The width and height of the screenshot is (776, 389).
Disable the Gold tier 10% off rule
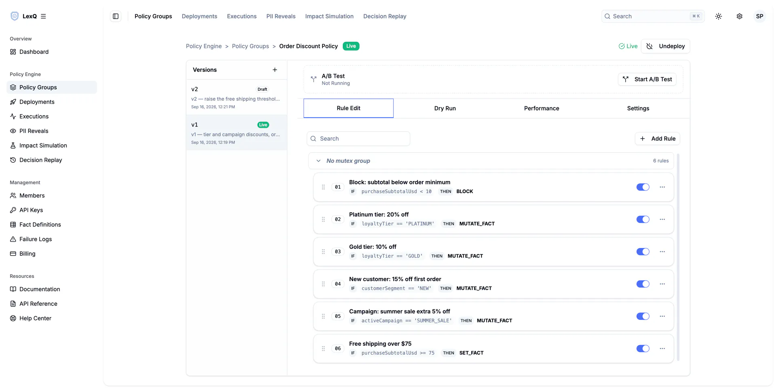tap(643, 252)
